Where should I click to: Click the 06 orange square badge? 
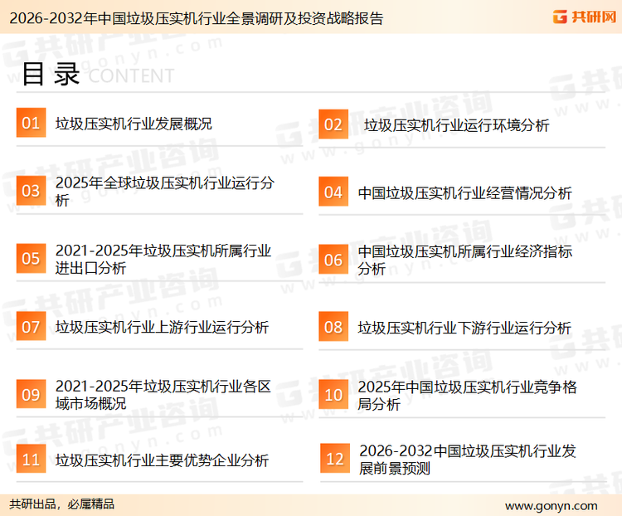pos(333,260)
